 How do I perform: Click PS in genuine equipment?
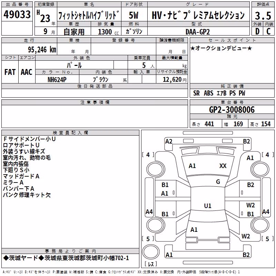tap(232, 93)
